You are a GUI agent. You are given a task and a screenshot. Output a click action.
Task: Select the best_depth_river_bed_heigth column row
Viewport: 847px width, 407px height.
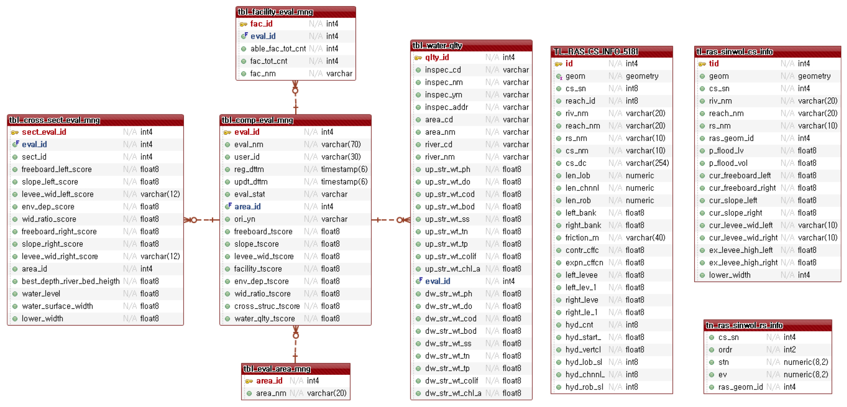coord(70,281)
